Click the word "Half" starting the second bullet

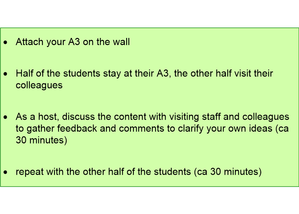coord(24,74)
